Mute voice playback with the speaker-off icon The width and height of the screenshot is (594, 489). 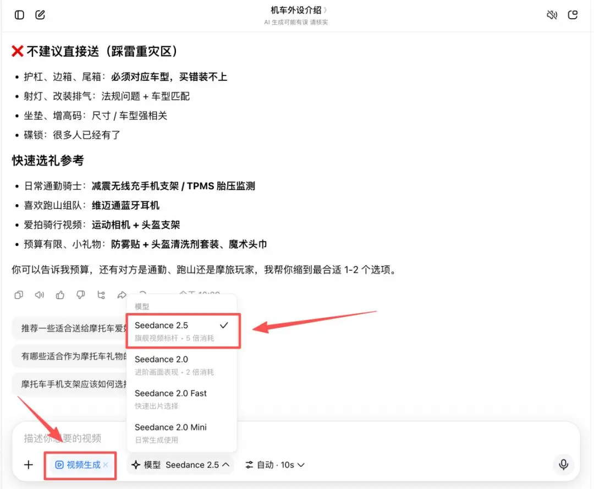click(552, 15)
